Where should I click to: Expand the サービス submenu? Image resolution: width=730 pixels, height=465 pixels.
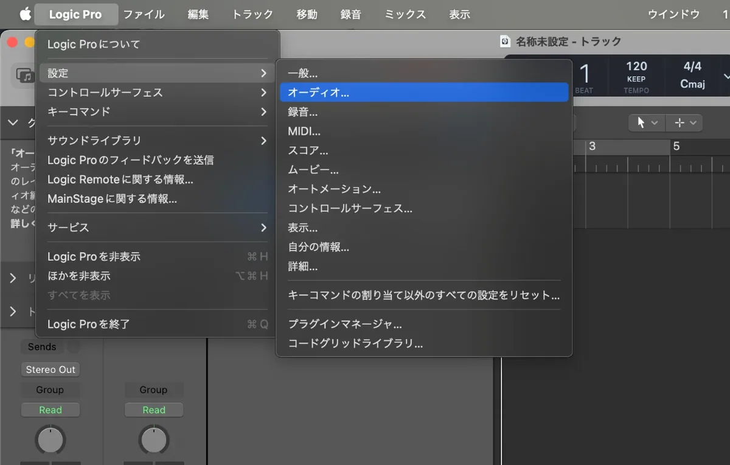158,228
